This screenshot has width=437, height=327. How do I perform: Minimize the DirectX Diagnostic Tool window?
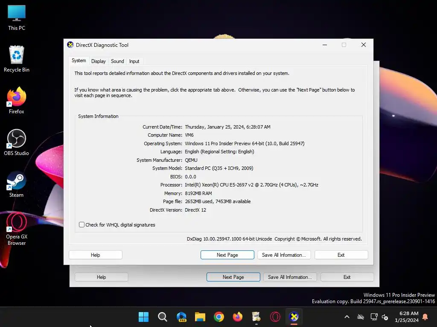pos(325,45)
